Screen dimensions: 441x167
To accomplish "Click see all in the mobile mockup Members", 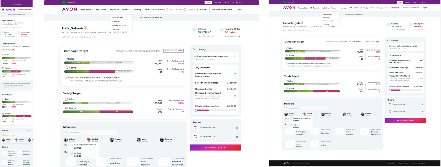I will (x=29, y=130).
